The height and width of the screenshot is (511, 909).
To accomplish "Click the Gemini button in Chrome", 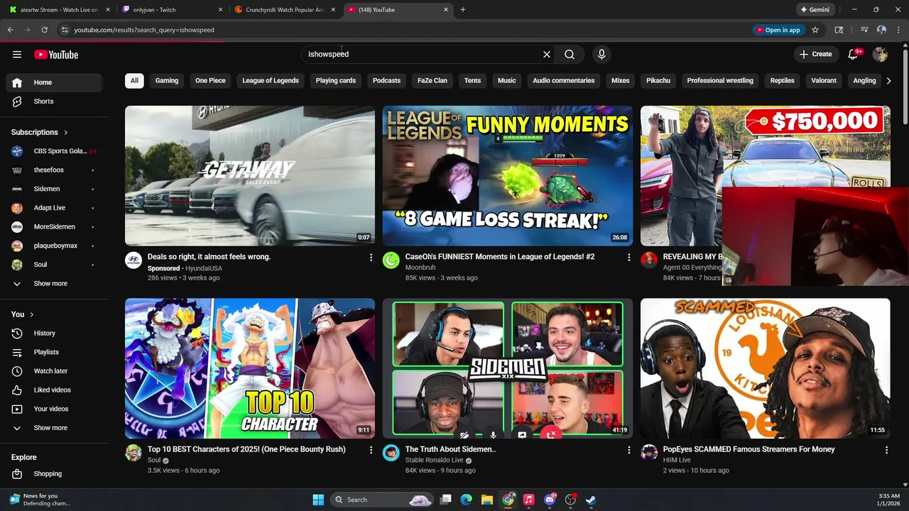I will [x=815, y=10].
